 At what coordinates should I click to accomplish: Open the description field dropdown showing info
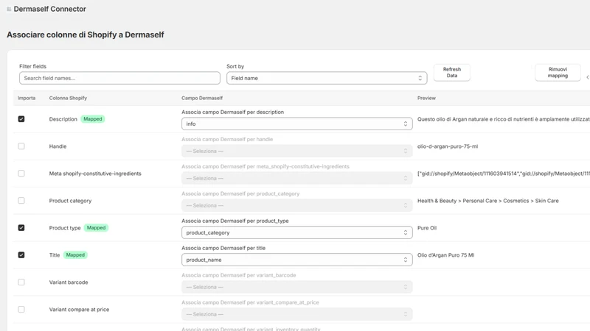pos(297,124)
